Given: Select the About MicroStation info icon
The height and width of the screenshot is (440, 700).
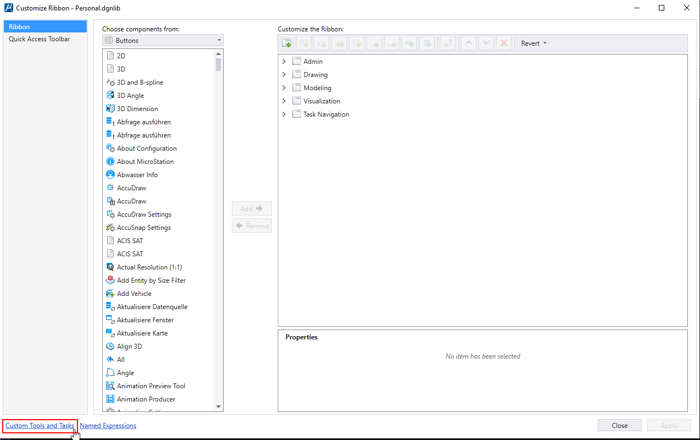Looking at the screenshot, I should click(110, 162).
